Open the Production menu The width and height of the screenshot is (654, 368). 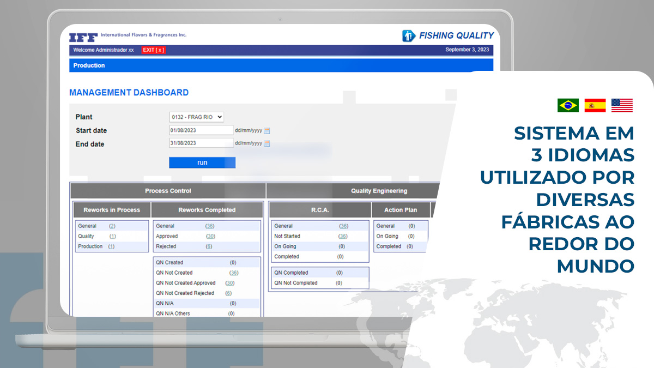pyautogui.click(x=89, y=65)
